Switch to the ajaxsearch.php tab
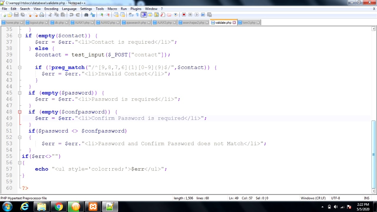This screenshot has height=212, width=377. coord(136,23)
